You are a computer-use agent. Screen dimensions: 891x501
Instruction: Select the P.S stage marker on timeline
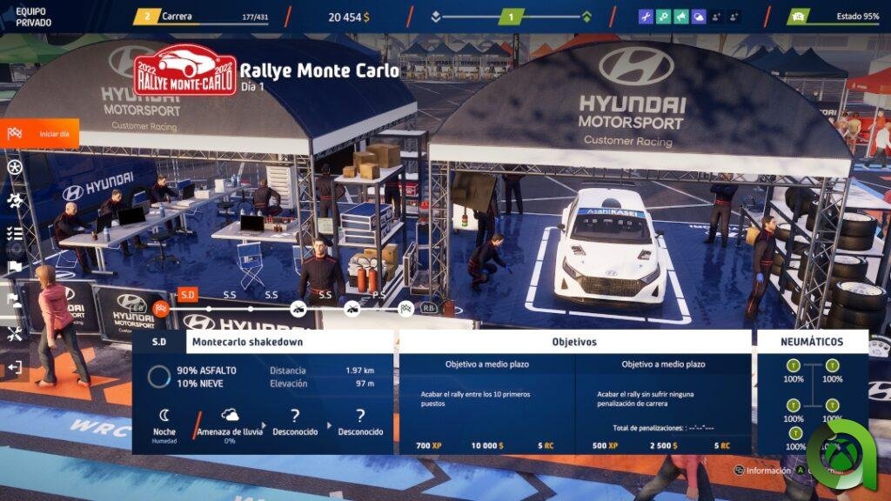tap(379, 295)
